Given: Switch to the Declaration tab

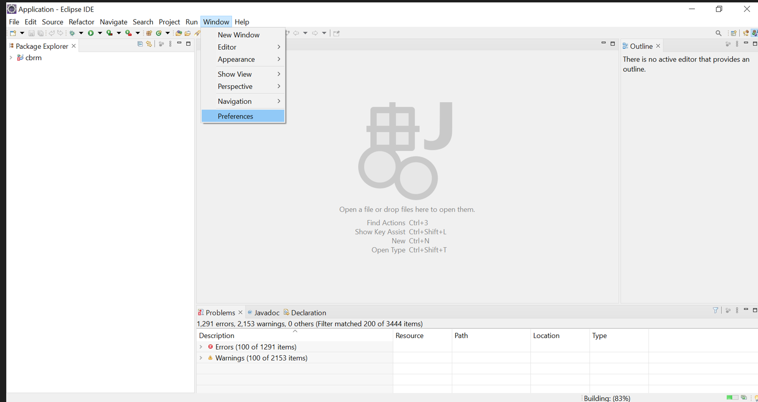Looking at the screenshot, I should pos(305,313).
